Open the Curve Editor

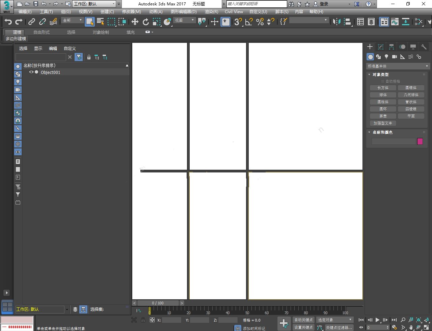(x=395, y=22)
